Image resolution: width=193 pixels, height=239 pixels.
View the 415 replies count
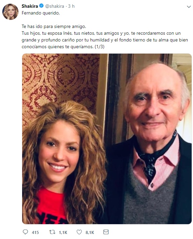click(35, 232)
